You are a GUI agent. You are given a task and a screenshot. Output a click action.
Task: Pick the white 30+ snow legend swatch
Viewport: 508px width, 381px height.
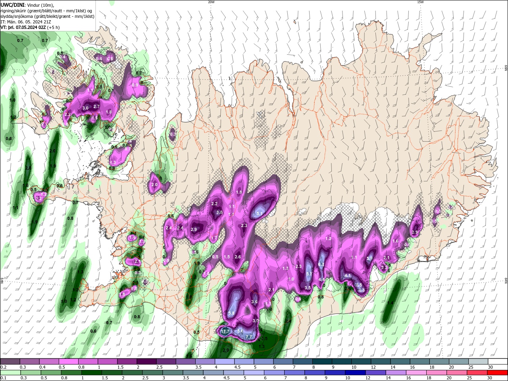coord(498,362)
